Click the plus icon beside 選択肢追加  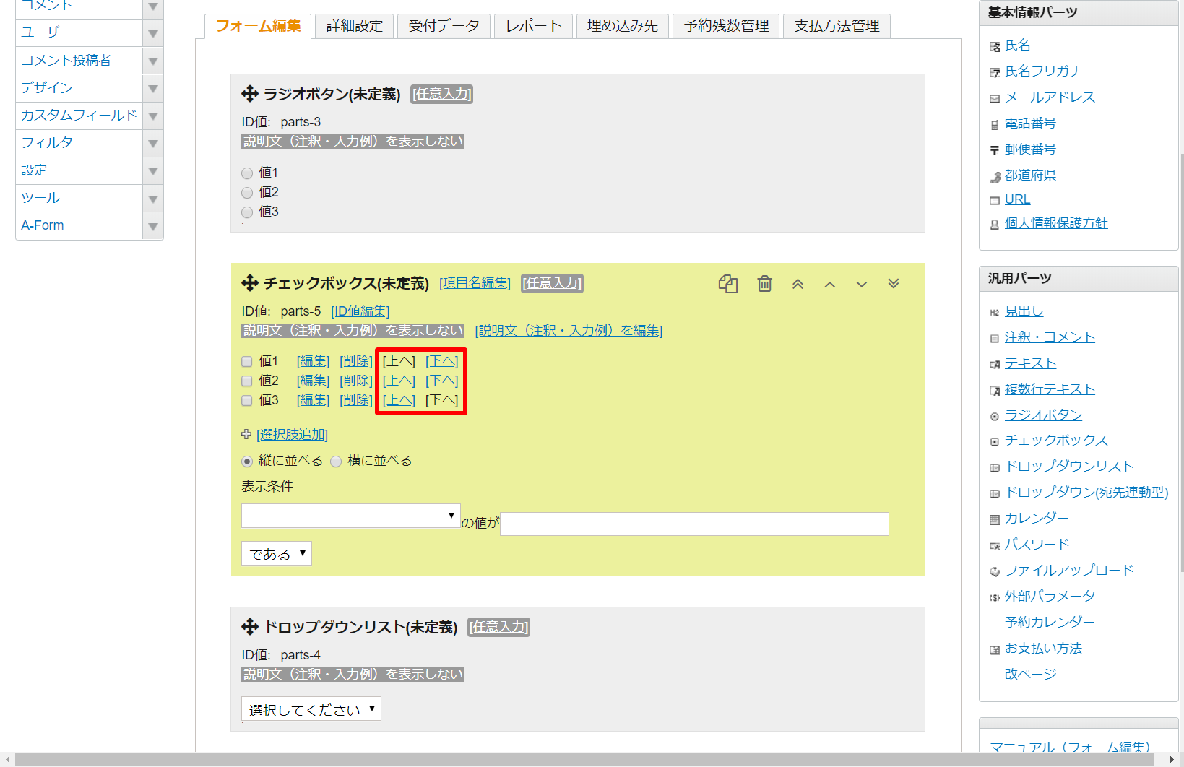pyautogui.click(x=246, y=434)
